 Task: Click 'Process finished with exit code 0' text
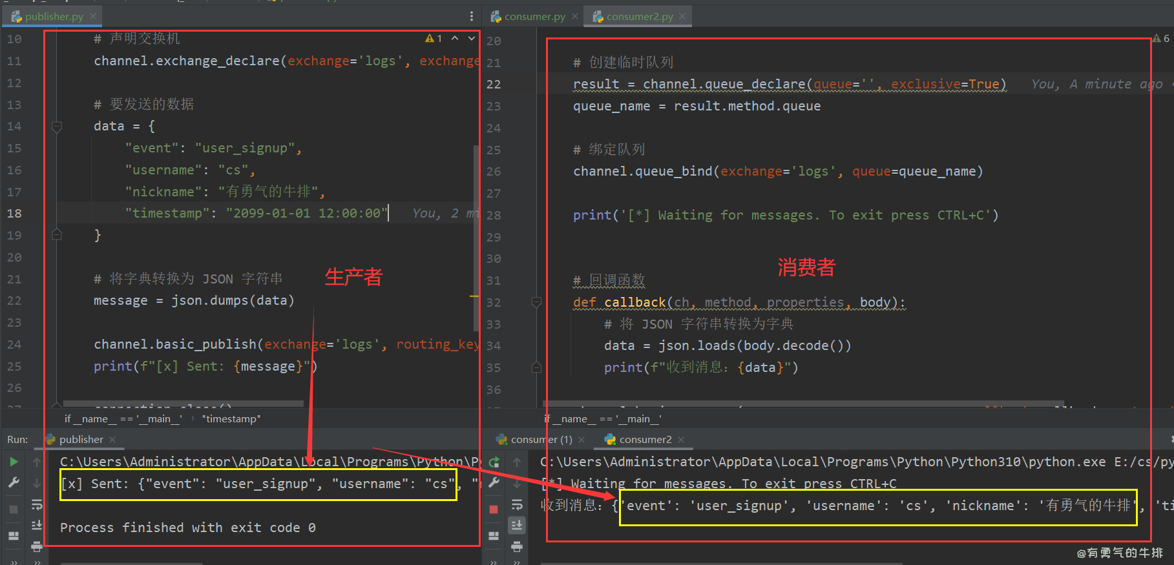(x=188, y=528)
